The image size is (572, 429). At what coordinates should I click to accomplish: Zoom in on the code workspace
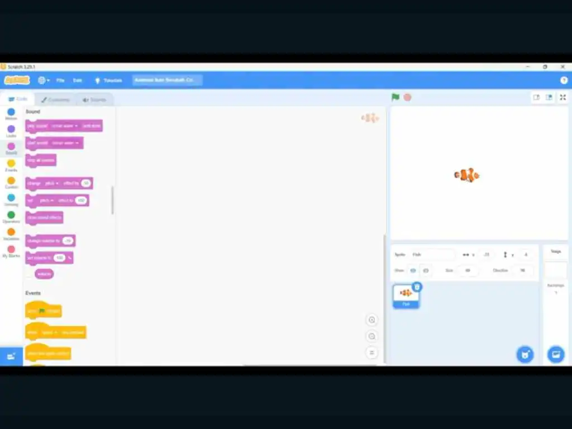click(x=371, y=320)
